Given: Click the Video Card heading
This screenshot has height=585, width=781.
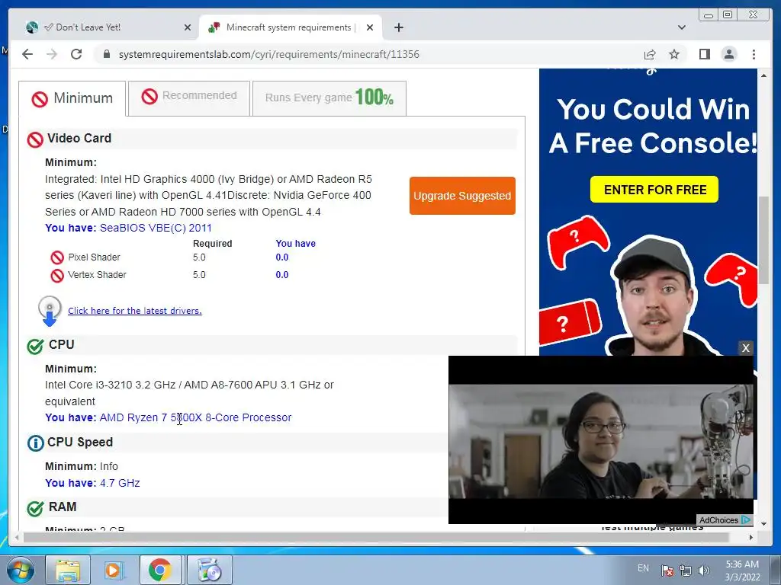Looking at the screenshot, I should pyautogui.click(x=79, y=139).
